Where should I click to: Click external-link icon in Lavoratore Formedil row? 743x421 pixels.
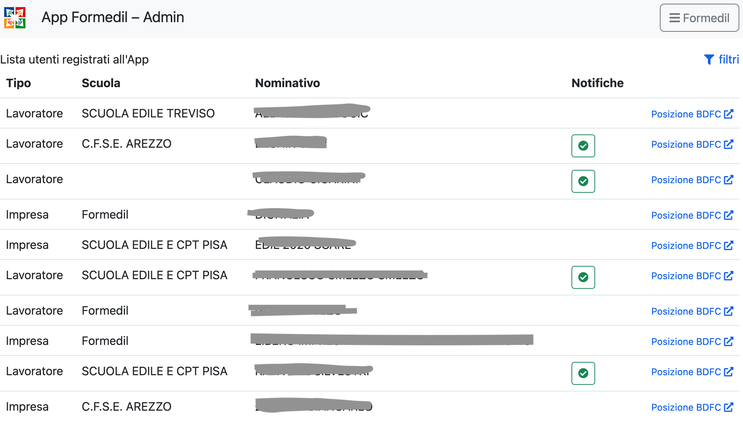point(729,311)
